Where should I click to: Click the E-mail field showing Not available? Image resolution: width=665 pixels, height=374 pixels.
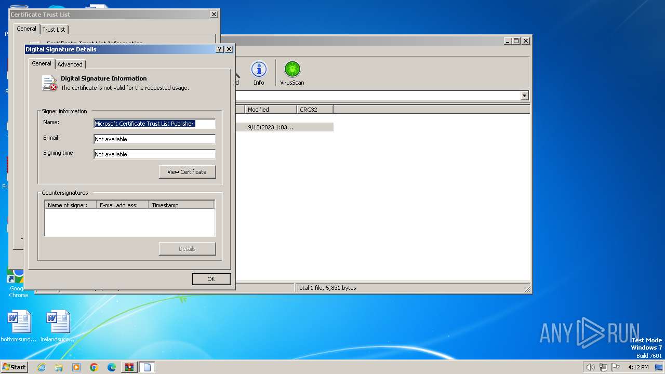click(154, 139)
